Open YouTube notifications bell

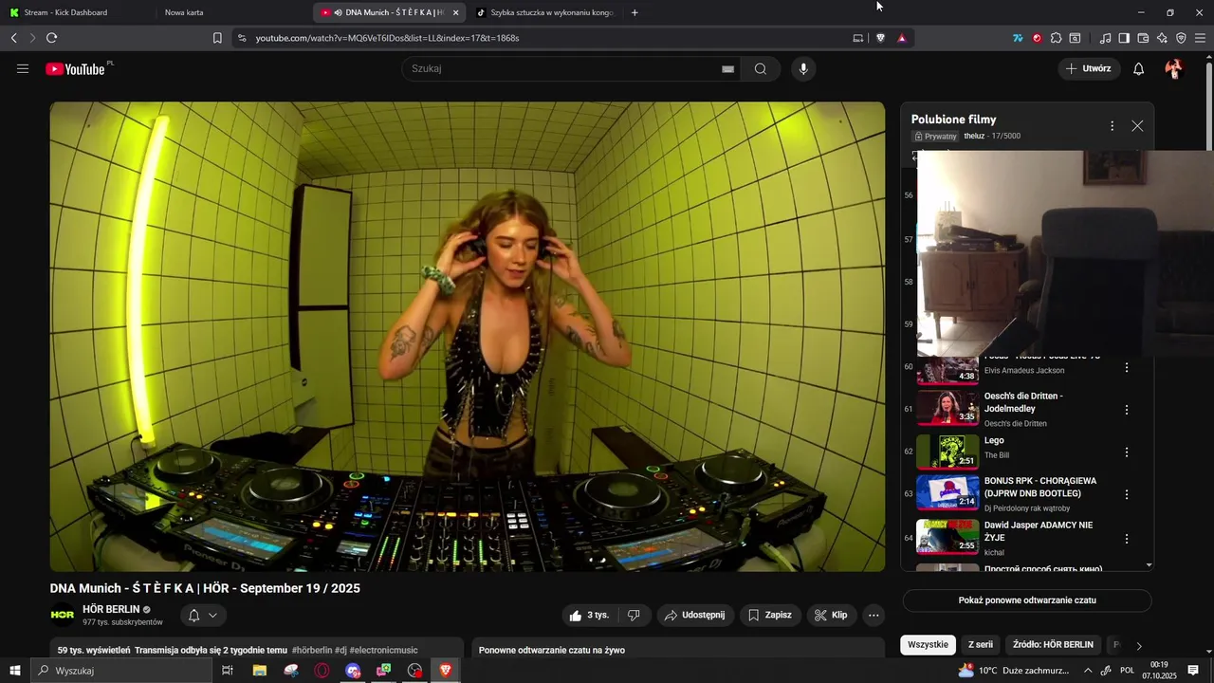1139,68
